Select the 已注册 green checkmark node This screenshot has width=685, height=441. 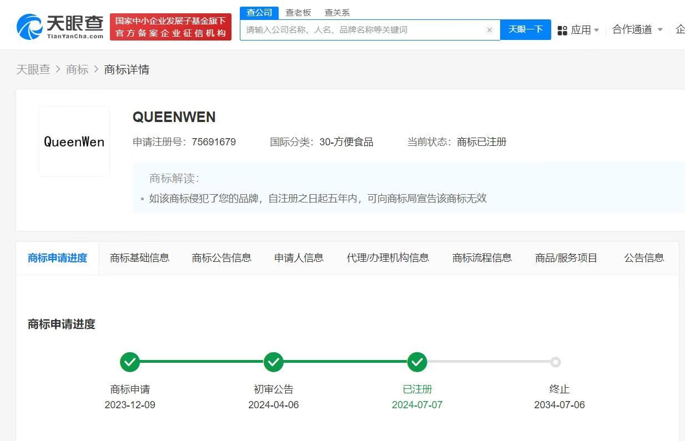click(x=417, y=362)
